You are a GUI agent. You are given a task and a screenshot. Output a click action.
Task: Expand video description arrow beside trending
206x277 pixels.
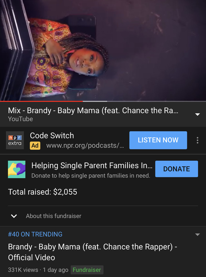click(x=198, y=235)
